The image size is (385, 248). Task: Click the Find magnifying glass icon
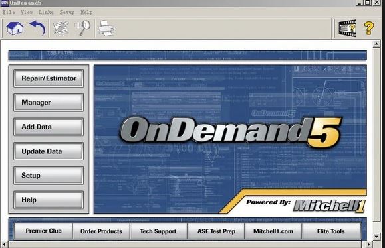[82, 28]
